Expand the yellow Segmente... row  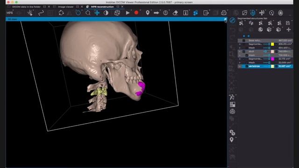click(x=240, y=44)
